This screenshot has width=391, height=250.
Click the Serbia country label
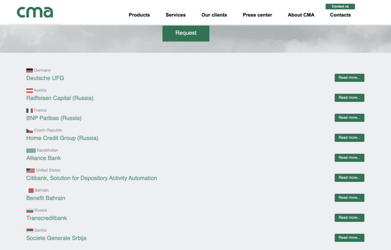click(x=40, y=230)
